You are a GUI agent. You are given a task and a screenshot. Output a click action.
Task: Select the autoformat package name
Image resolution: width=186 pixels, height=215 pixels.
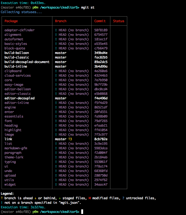coord(14,39)
